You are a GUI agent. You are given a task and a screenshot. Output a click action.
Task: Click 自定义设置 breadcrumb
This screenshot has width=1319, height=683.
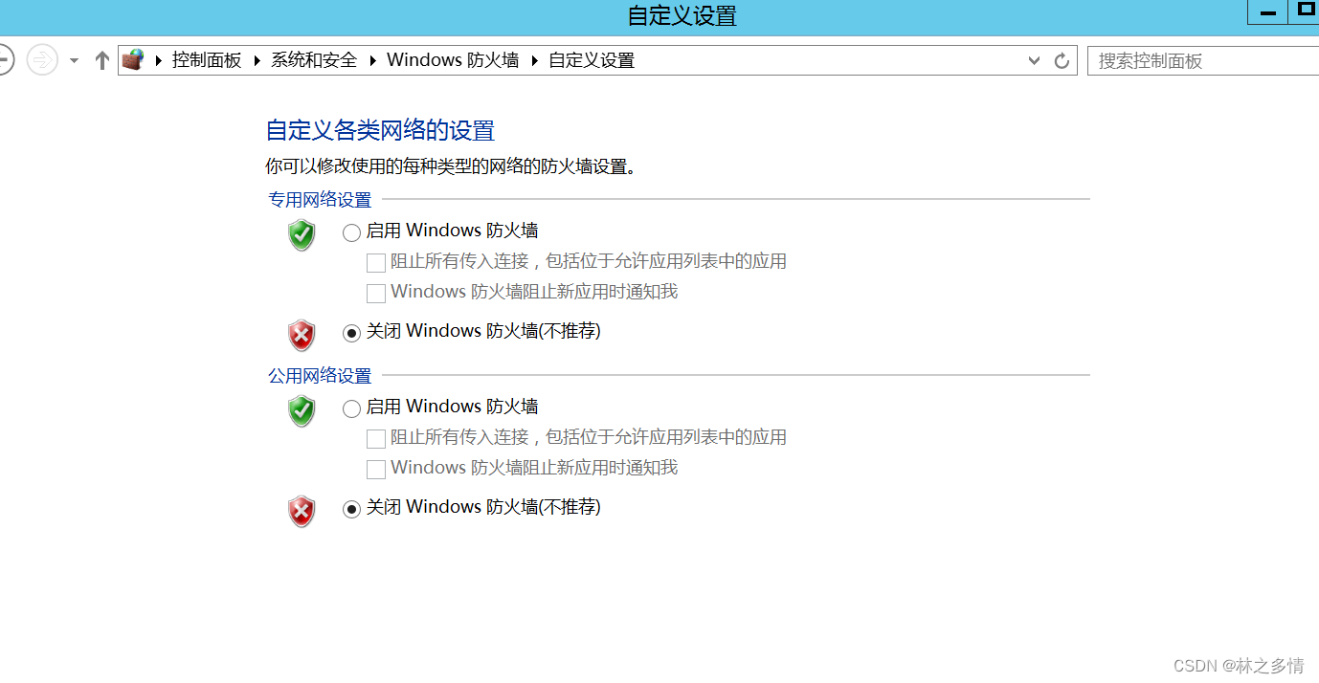(x=592, y=60)
